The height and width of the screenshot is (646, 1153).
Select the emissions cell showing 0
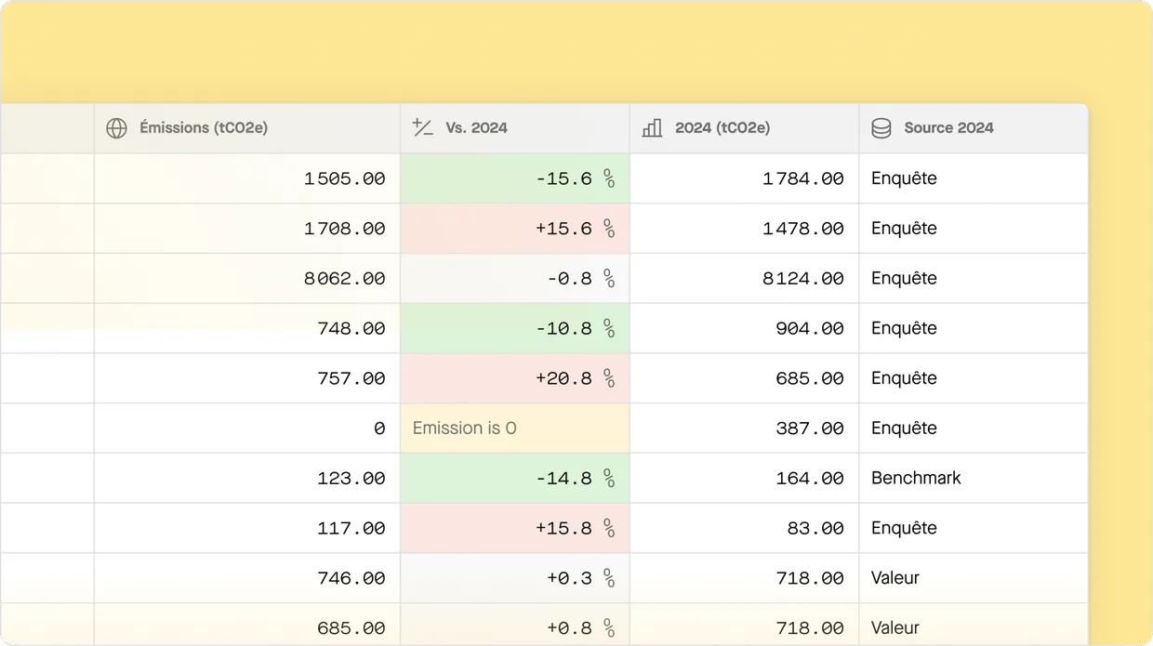[x=378, y=428]
